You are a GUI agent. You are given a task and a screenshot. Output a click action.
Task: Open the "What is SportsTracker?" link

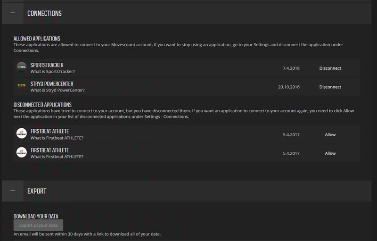tap(53, 72)
